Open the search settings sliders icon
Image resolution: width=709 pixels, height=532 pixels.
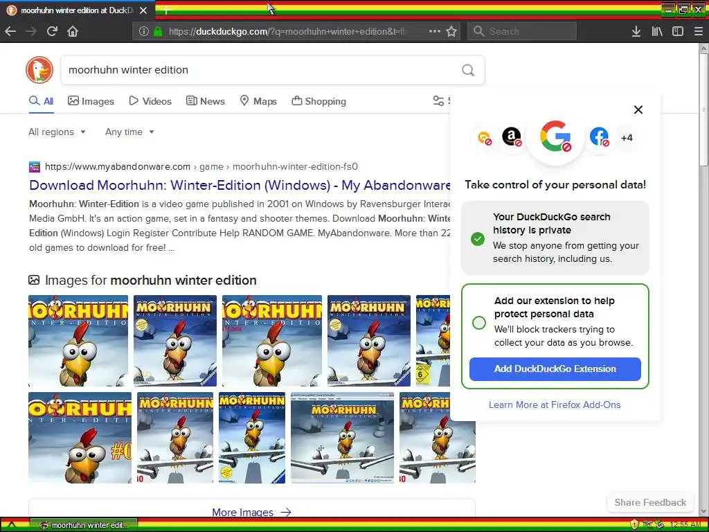point(438,101)
